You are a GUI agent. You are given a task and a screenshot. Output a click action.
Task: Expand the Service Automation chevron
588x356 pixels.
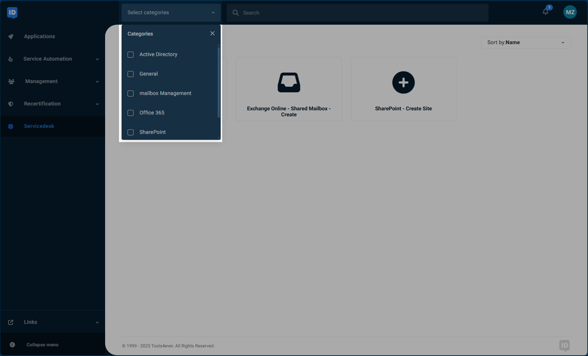[x=97, y=59]
